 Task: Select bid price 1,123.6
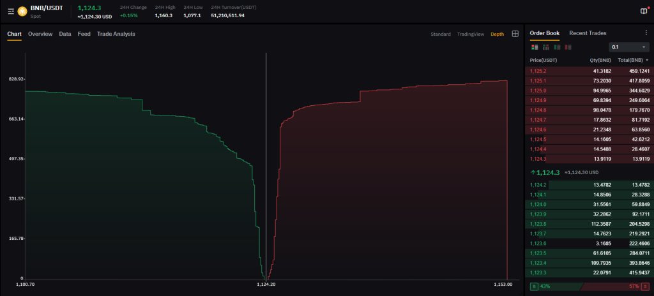pos(538,244)
